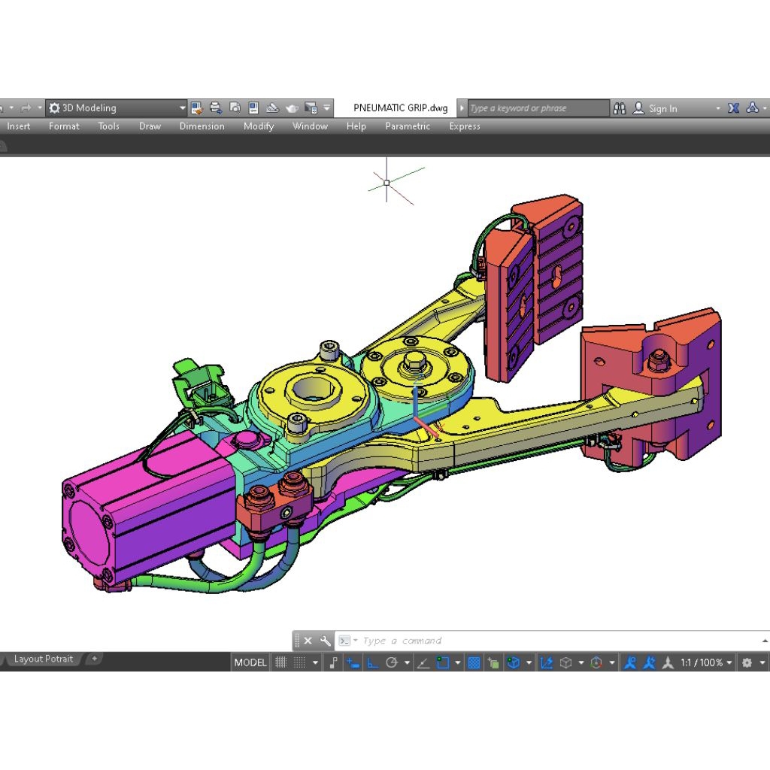The height and width of the screenshot is (770, 770).
Task: Click the Redo arrow in quick access toolbar
Action: tap(26, 108)
